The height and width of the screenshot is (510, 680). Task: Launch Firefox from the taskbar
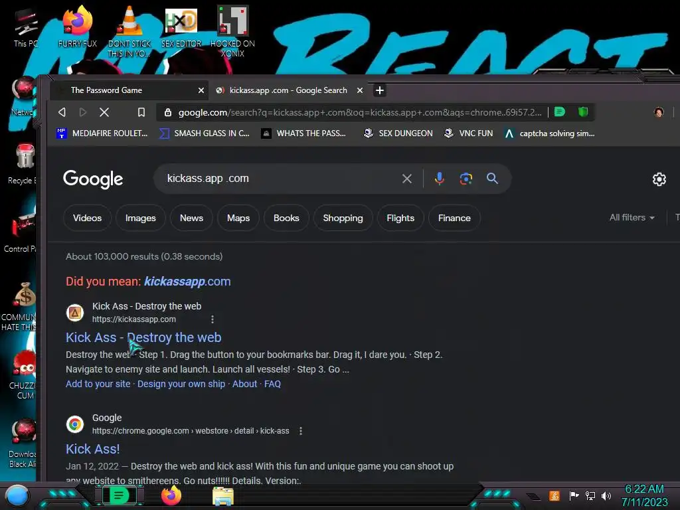click(x=171, y=495)
